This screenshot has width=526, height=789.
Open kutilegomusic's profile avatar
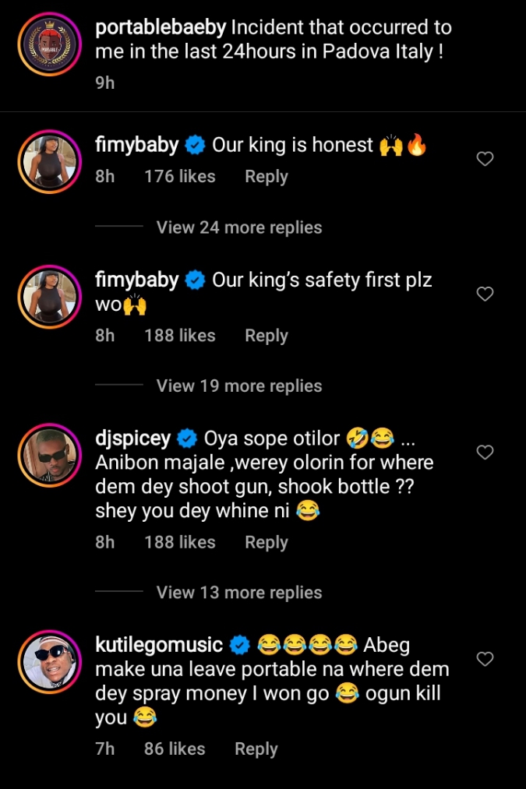pos(49,661)
